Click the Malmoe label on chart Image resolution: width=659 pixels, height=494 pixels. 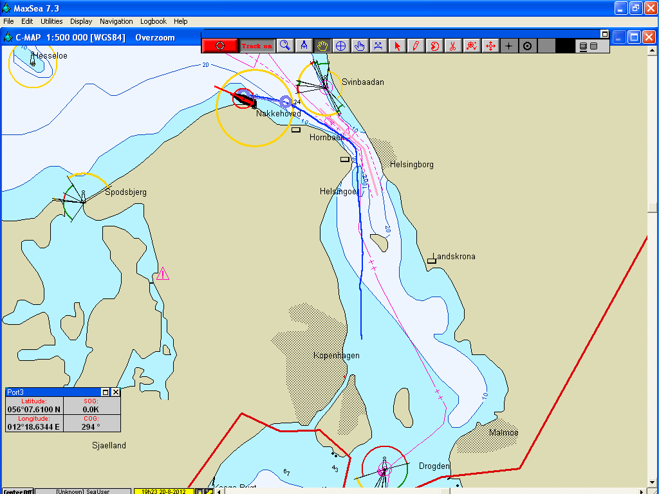[x=503, y=432]
